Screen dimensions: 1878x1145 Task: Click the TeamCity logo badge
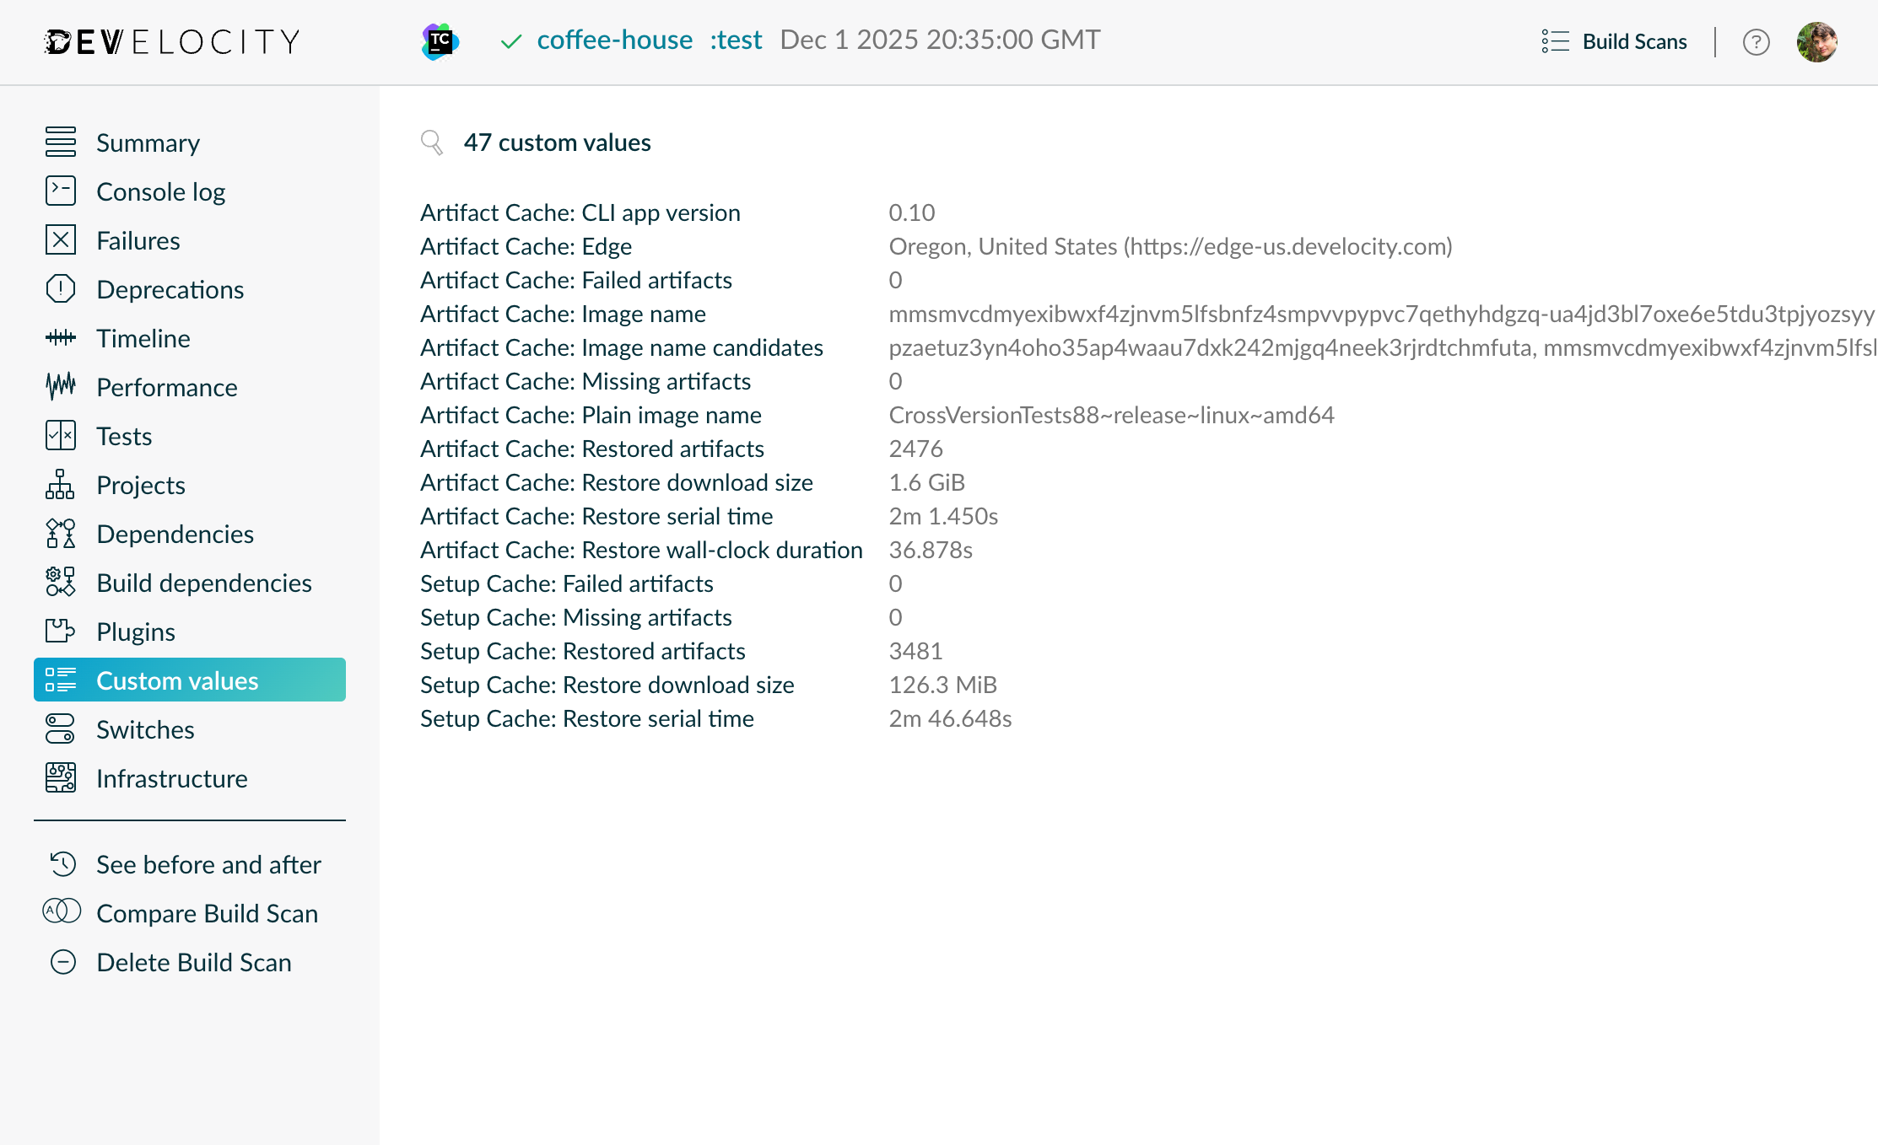click(x=439, y=40)
